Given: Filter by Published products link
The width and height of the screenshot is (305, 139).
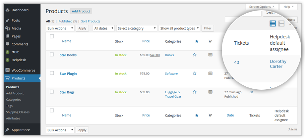Looking at the screenshot, I should (65, 22).
